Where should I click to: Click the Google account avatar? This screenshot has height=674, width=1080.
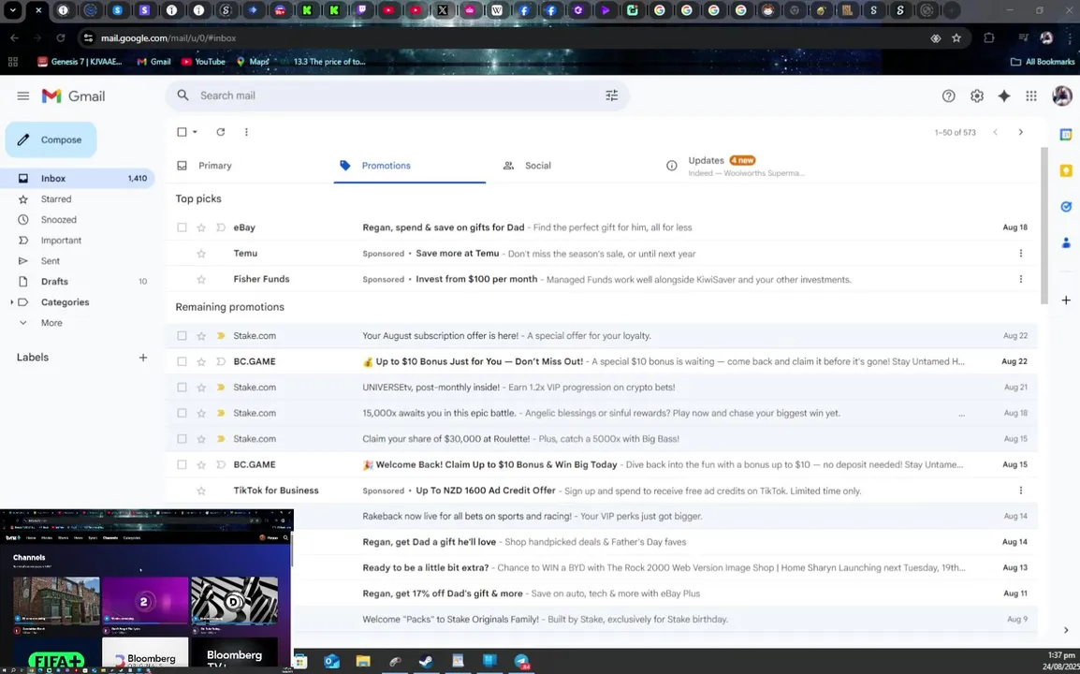click(x=1062, y=95)
